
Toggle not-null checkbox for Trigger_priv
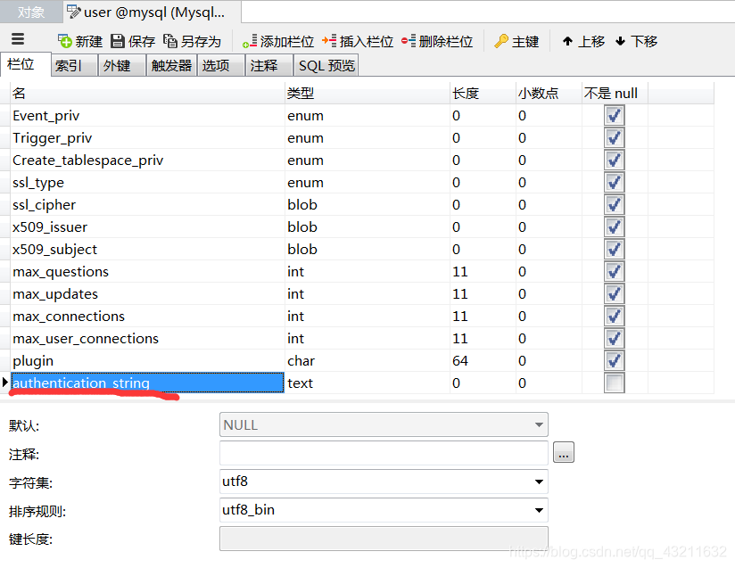pyautogui.click(x=614, y=138)
